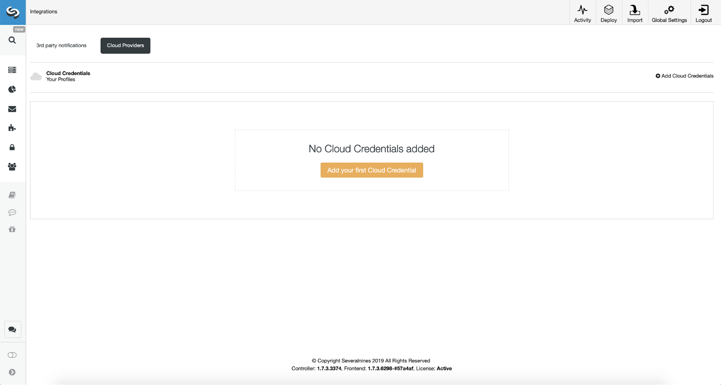Click Add your first Cloud Credential button
The image size is (721, 385).
tap(372, 170)
